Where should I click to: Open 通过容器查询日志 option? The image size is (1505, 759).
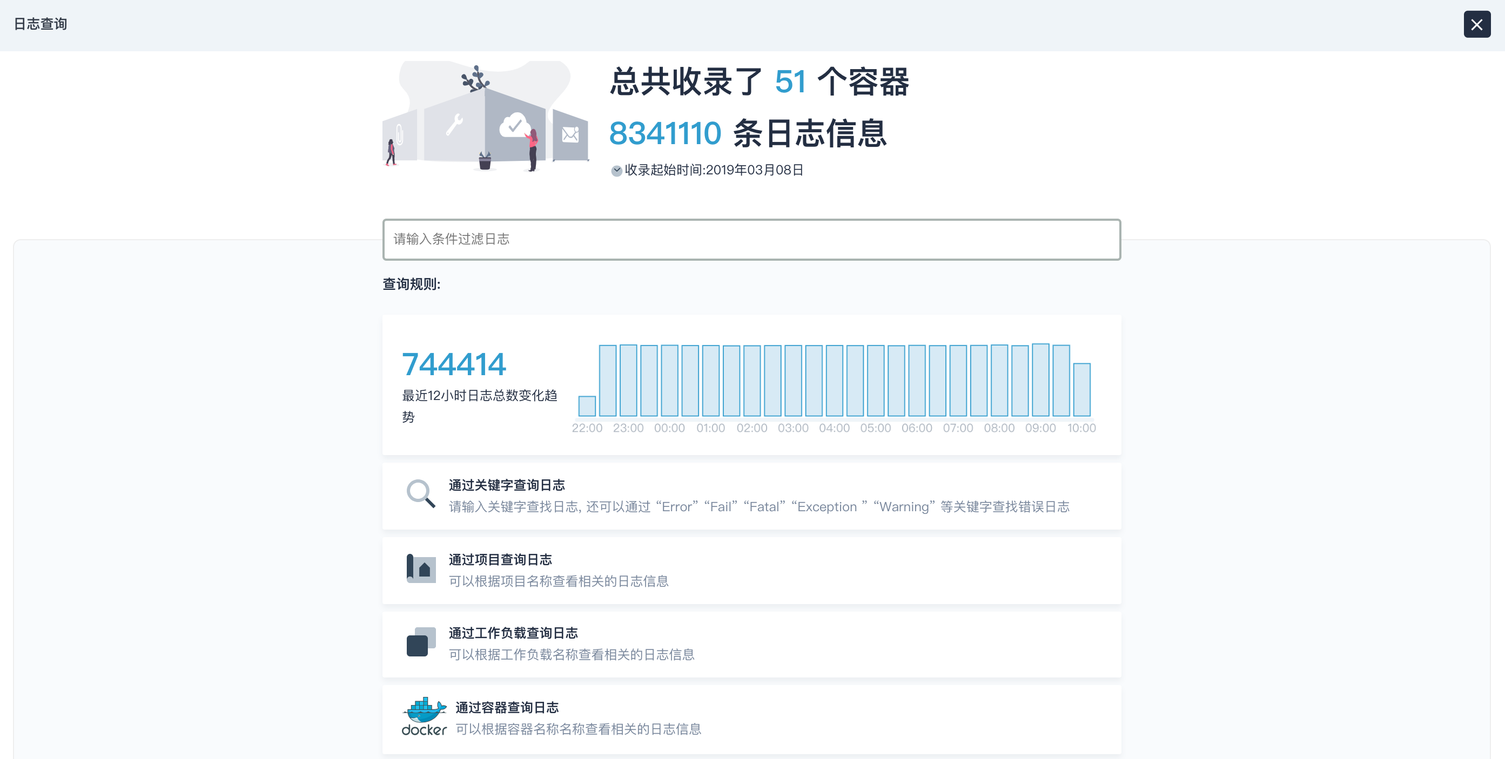507,708
